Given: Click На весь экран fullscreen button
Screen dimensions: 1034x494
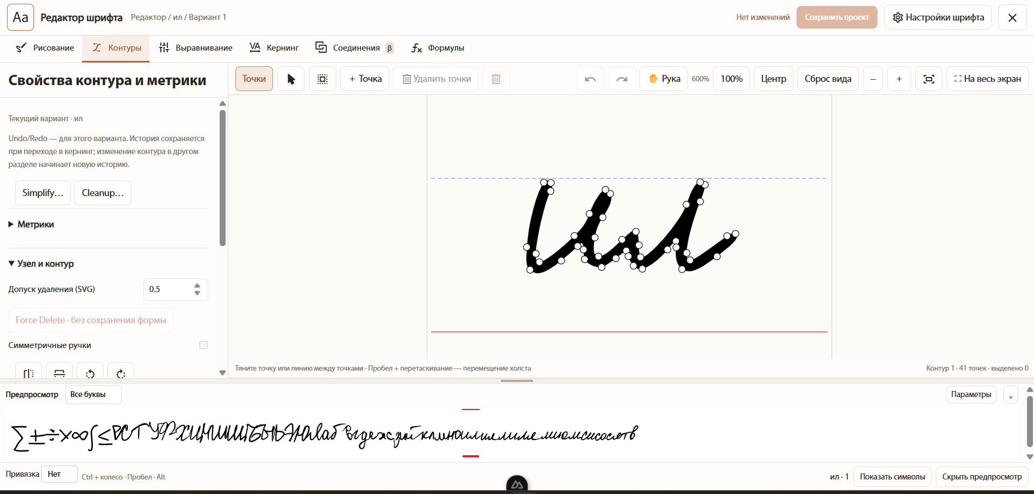Looking at the screenshot, I should point(988,79).
